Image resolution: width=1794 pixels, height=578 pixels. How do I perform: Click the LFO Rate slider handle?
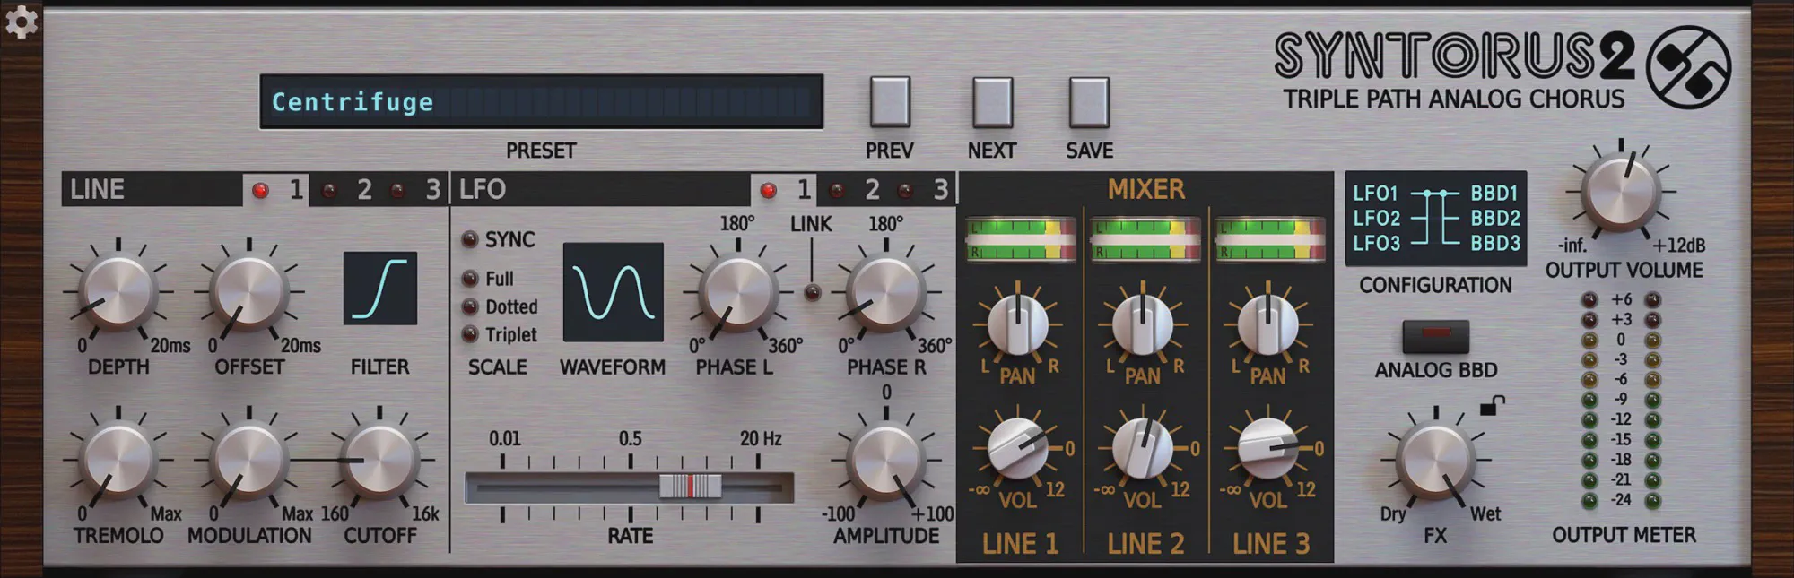click(690, 487)
